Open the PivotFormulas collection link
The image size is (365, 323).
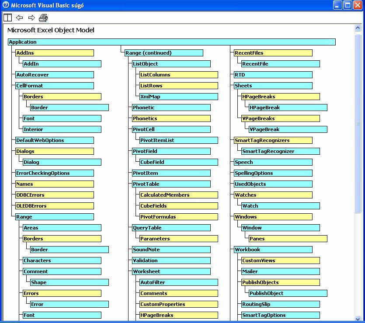[179, 217]
